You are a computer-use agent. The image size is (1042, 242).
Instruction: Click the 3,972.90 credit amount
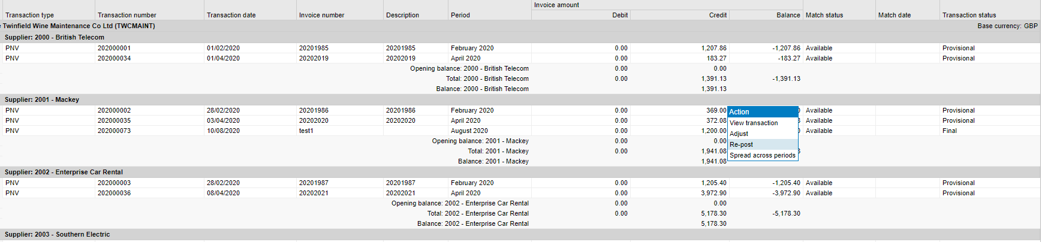(713, 193)
